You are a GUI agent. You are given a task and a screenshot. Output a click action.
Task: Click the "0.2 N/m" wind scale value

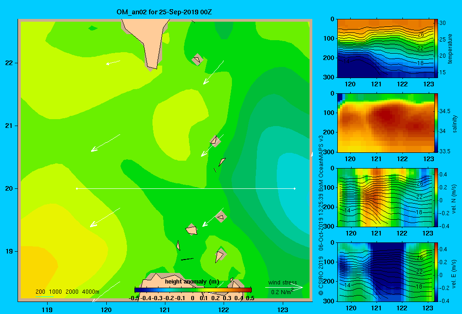[x=282, y=292]
